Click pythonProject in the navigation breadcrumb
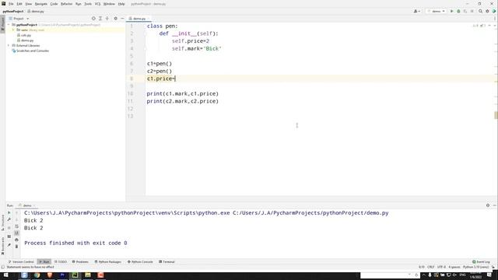 click(13, 11)
